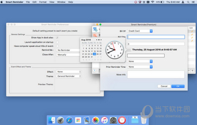Image resolution: width=197 pixels, height=125 pixels.
Task: Click the date text Thursday, 25 August 2016
Action: point(154,50)
